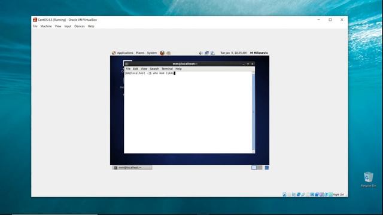Switch to first workspace in switcher
The width and height of the screenshot is (383, 215).
254,168
